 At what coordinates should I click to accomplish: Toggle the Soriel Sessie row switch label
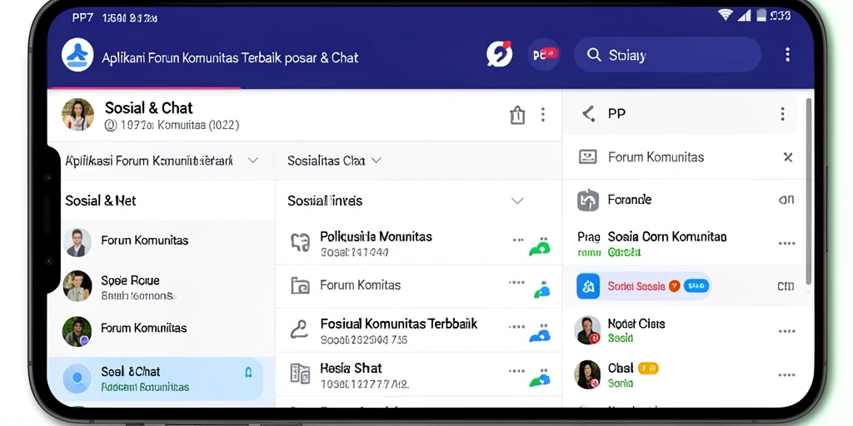(x=786, y=286)
